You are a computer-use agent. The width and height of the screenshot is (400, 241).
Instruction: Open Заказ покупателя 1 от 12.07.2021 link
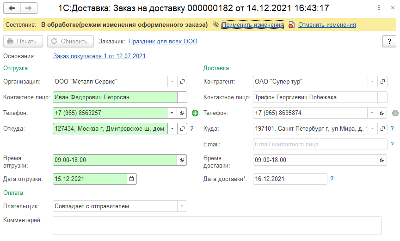(x=99, y=56)
